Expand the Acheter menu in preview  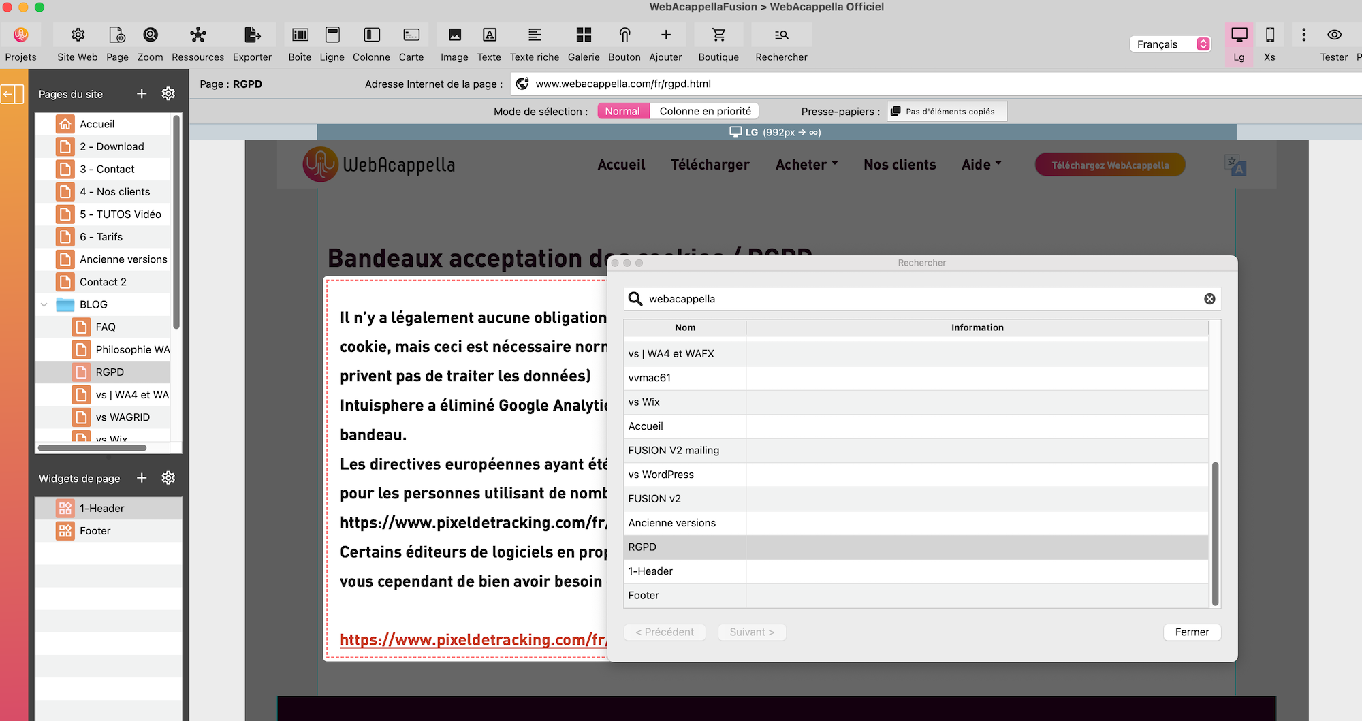[806, 165]
